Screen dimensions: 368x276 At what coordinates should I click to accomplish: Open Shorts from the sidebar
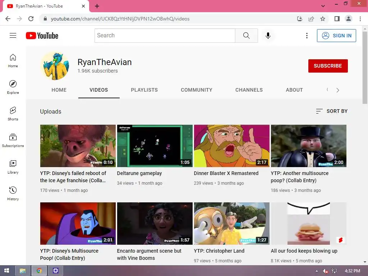coord(13,114)
